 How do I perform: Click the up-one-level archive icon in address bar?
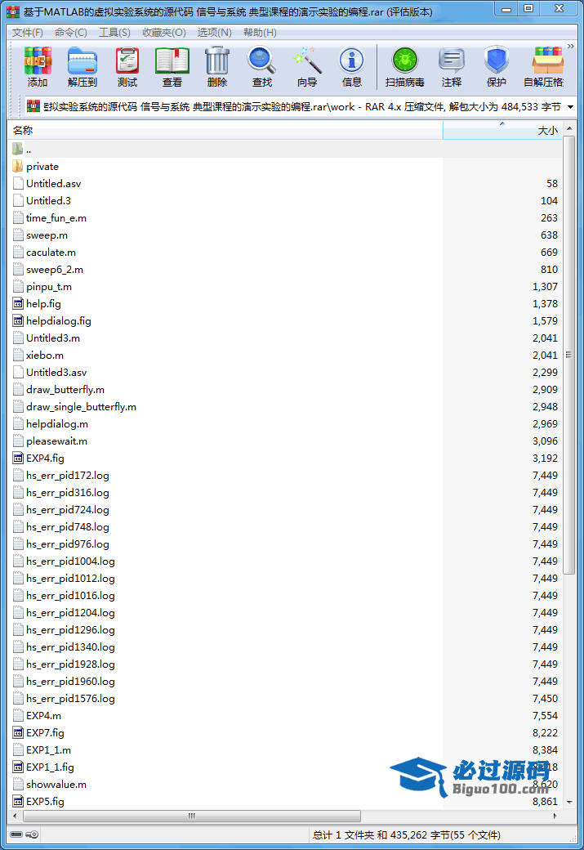pyautogui.click(x=33, y=106)
